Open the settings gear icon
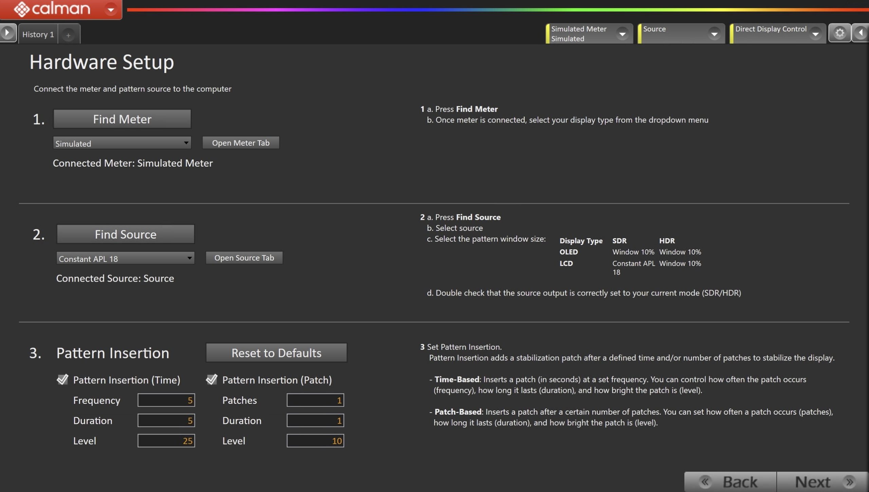The width and height of the screenshot is (869, 492). 839,33
